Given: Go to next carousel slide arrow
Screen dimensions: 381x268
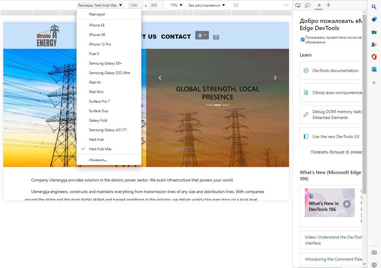Looking at the screenshot, I should [x=275, y=78].
